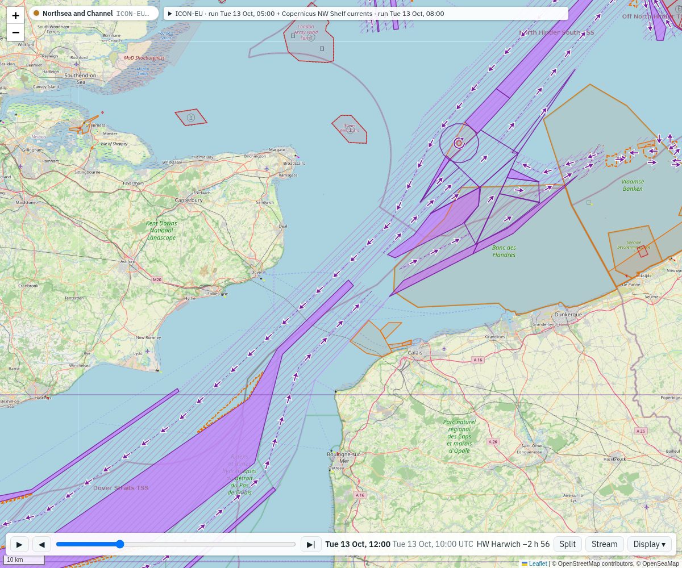Image resolution: width=682 pixels, height=568 pixels.
Task: Toggle the Stream display mode
Action: pos(604,544)
